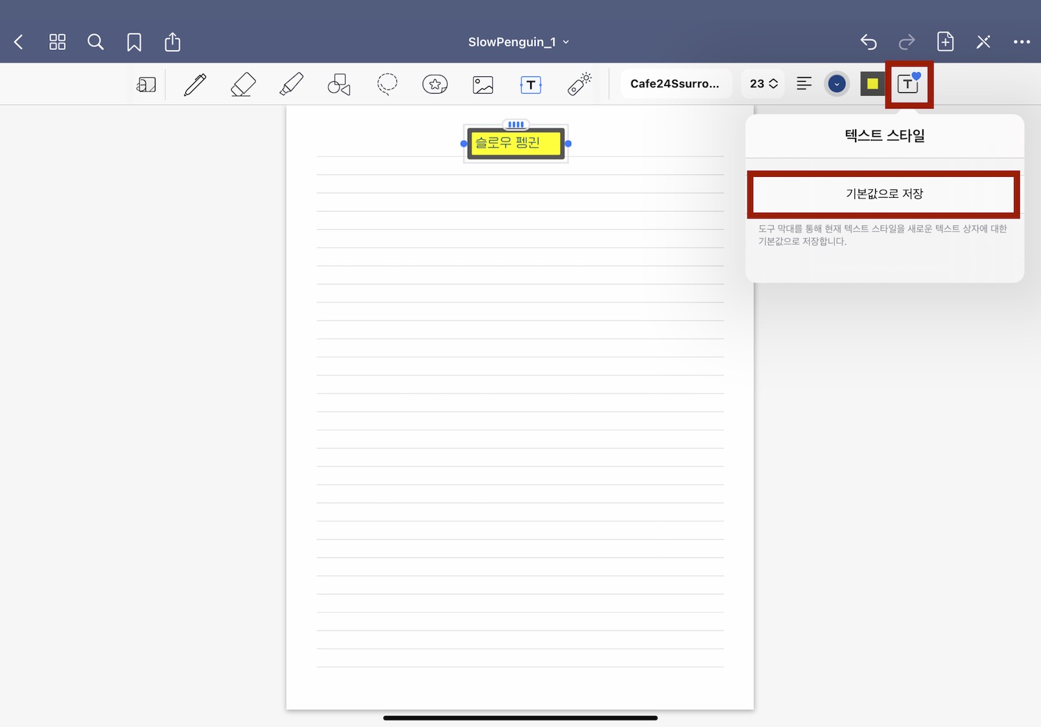Open the yellow text box background swatch

(x=872, y=84)
